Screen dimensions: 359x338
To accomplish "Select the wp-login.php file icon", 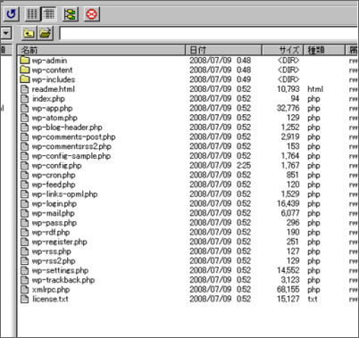I will point(25,203).
